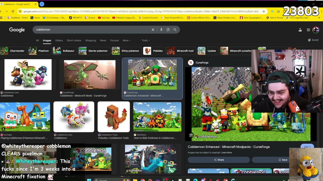Image resolution: width=323 pixels, height=181 pixels.
Task: Select the Pokédex filter chip
Action: [x=154, y=51]
